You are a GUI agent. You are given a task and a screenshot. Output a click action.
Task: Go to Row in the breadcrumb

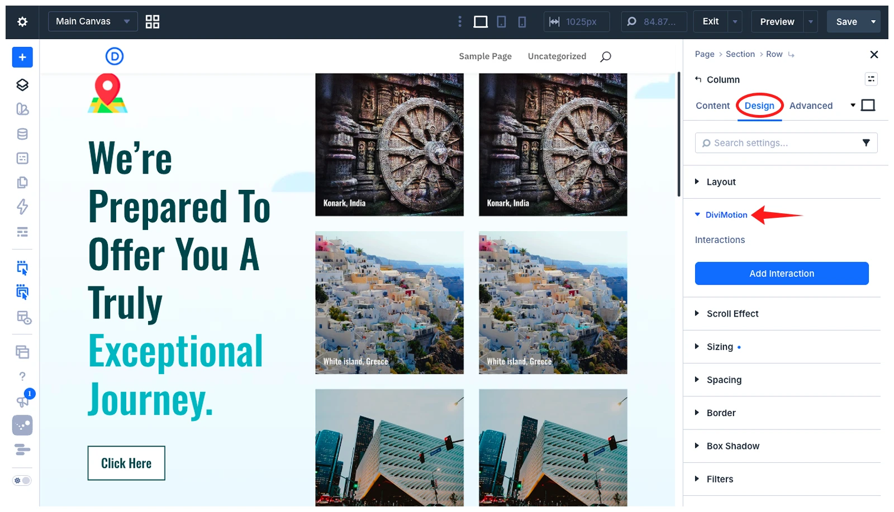774,54
